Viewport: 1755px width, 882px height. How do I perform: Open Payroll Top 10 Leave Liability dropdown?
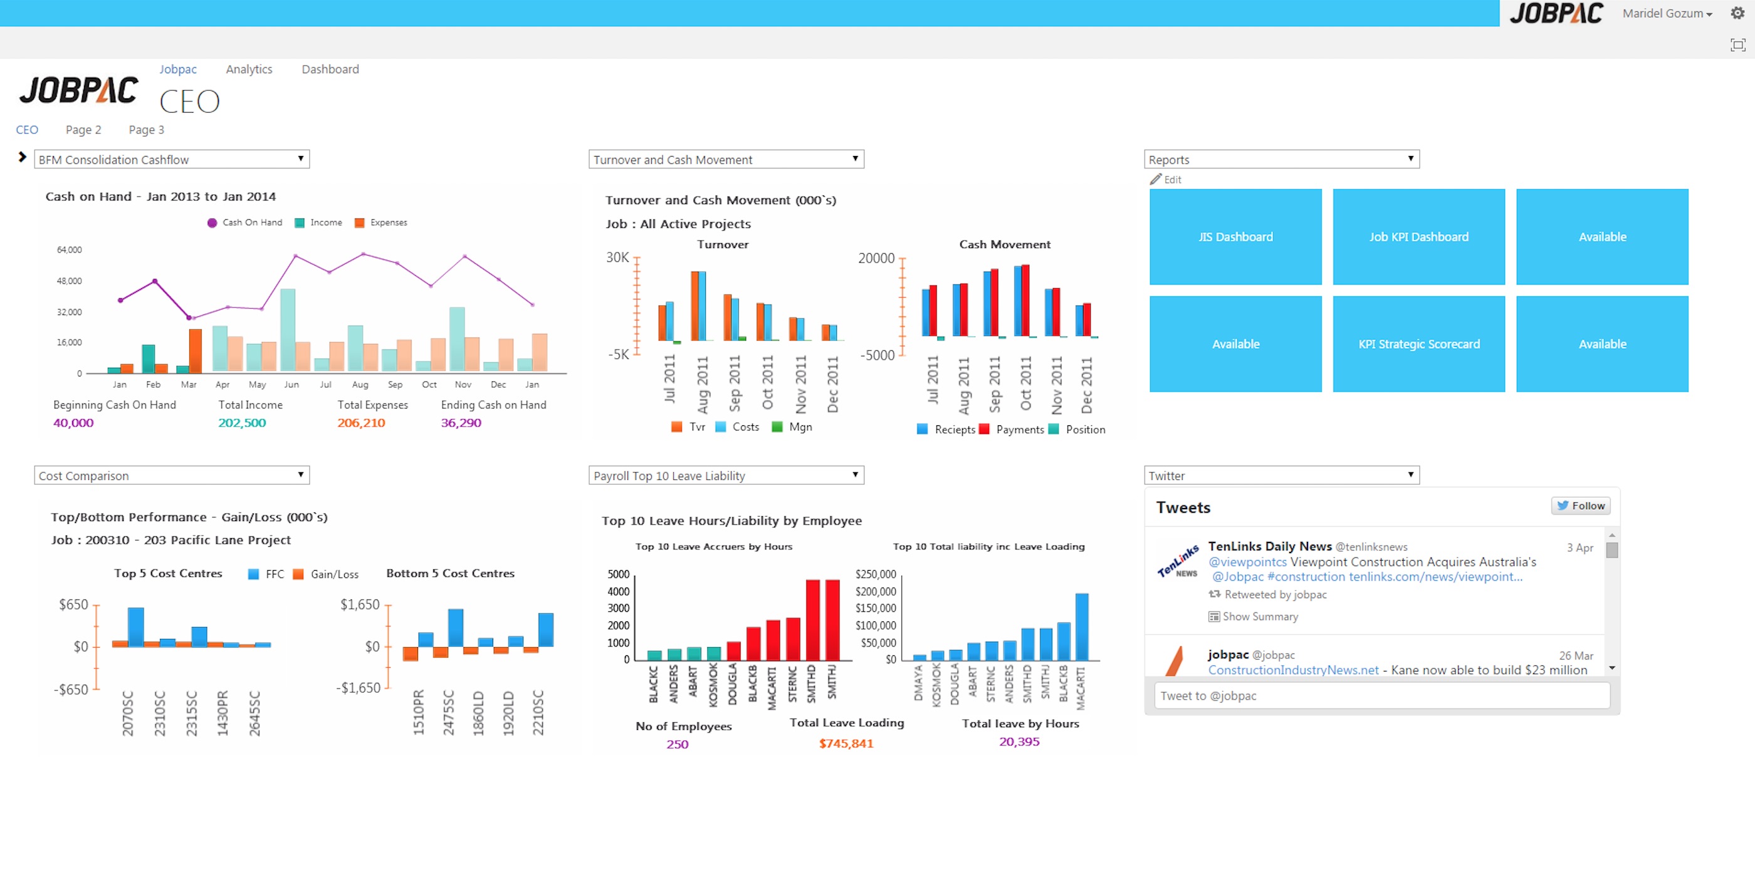[x=726, y=475]
